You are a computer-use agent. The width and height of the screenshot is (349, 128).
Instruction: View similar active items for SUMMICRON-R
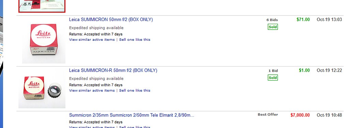pos(92,91)
